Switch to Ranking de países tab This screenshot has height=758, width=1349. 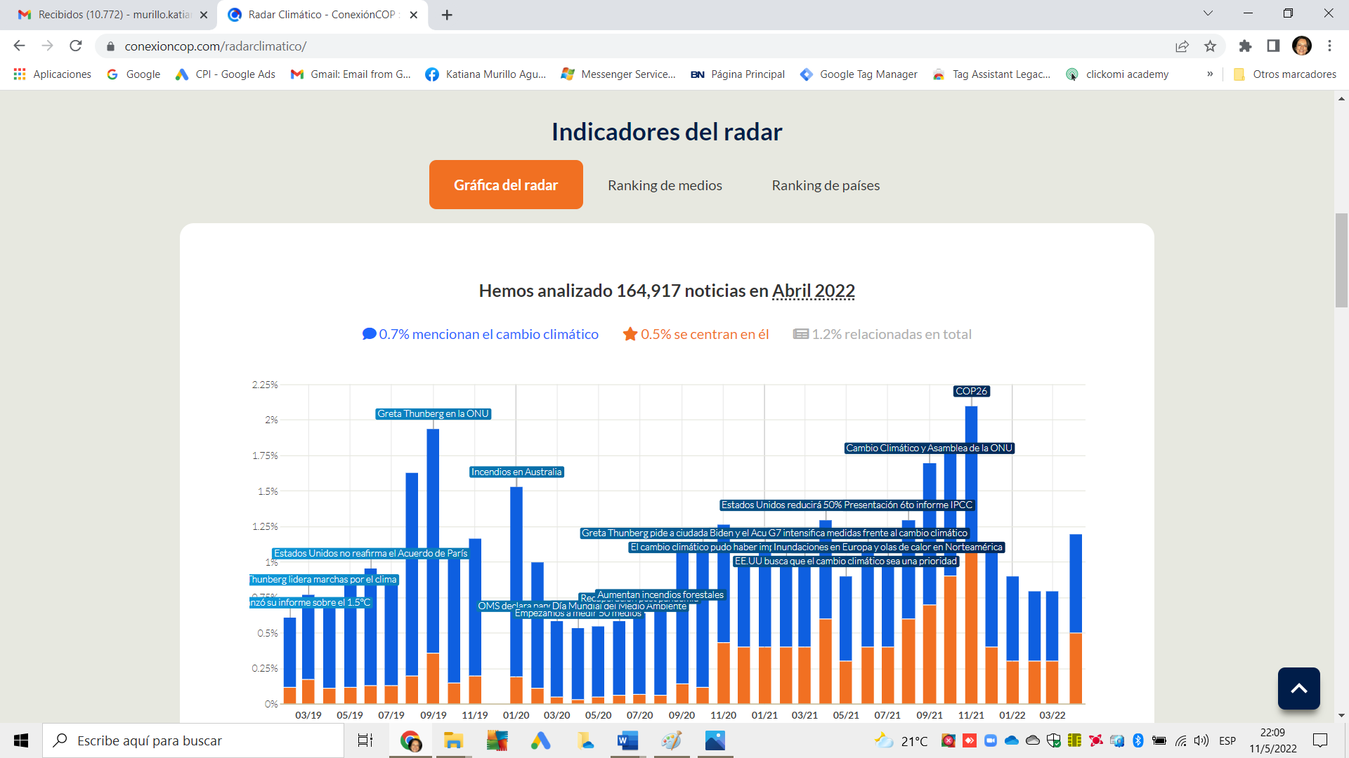[826, 185]
